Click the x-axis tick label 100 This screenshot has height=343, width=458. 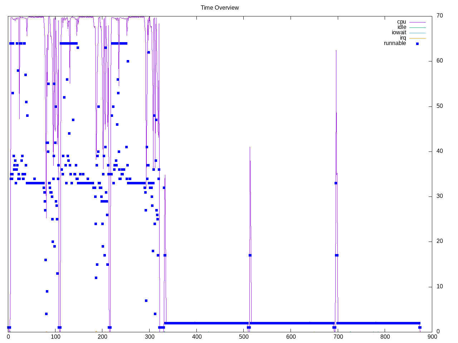55,337
